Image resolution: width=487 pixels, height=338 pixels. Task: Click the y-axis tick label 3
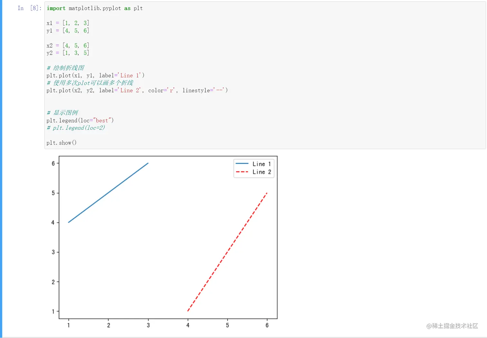[53, 252]
